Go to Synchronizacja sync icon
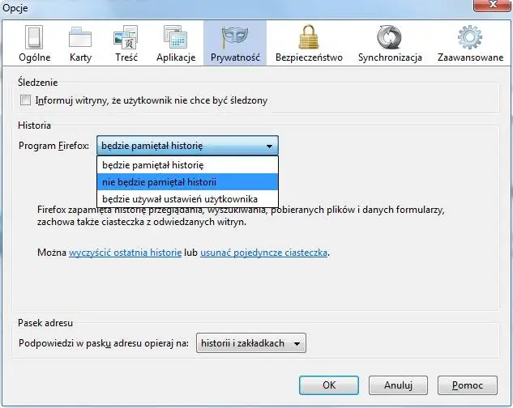Viewport: 513px width, 408px height. click(390, 38)
